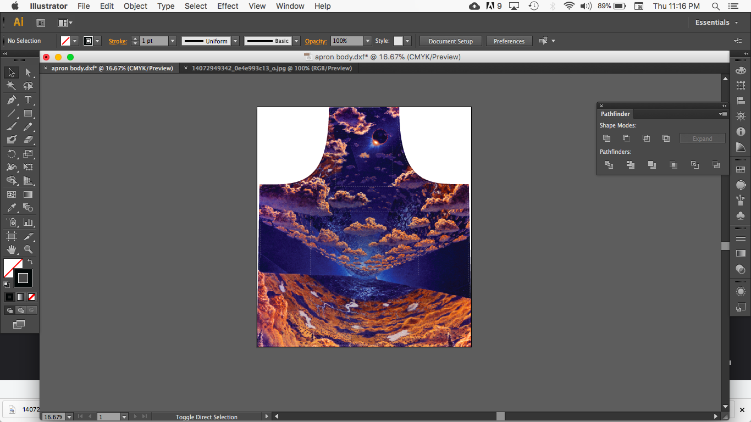Open stroke weight dropdown next to 1 pt
This screenshot has height=422, width=751.
(x=173, y=41)
